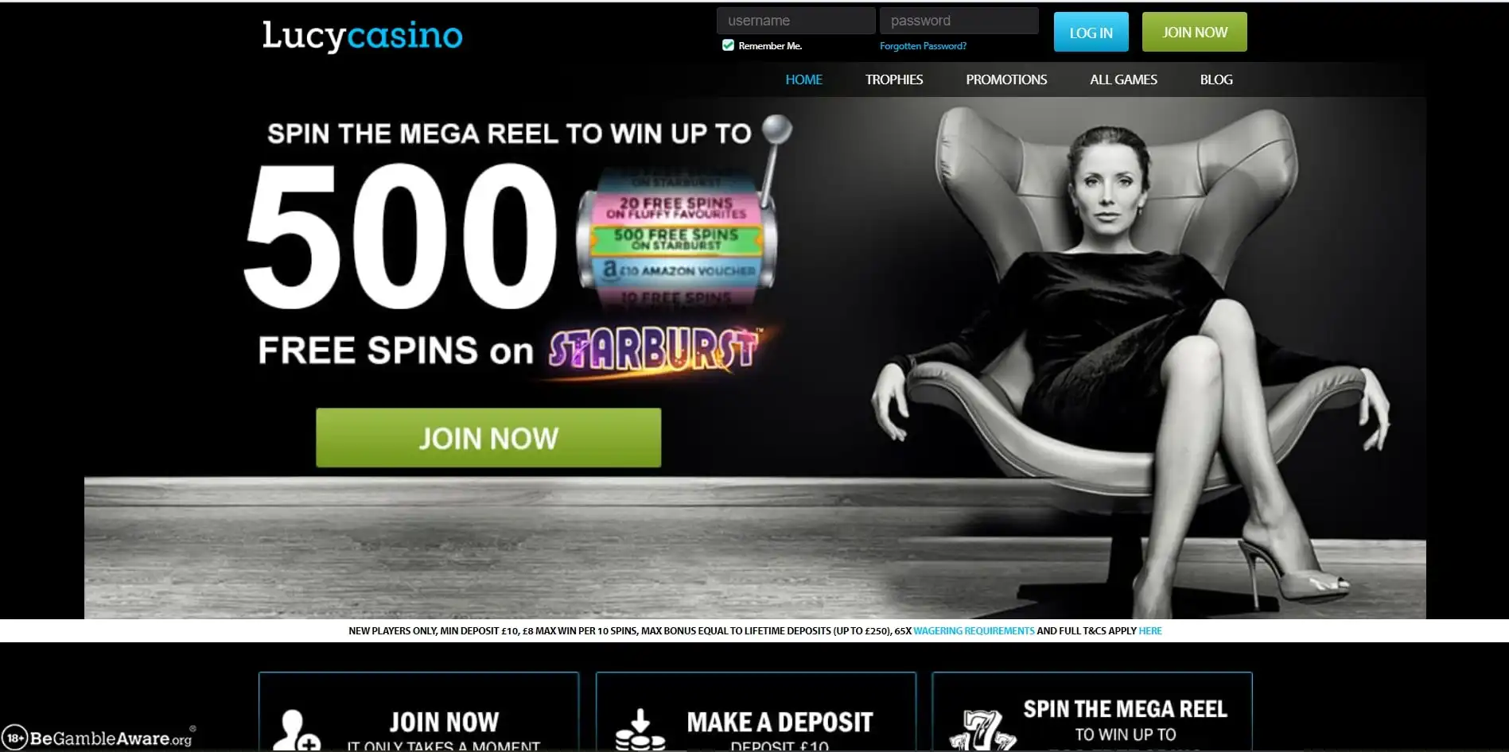The image size is (1509, 752).
Task: Click the Lucy Casino logo
Action: [x=362, y=36]
